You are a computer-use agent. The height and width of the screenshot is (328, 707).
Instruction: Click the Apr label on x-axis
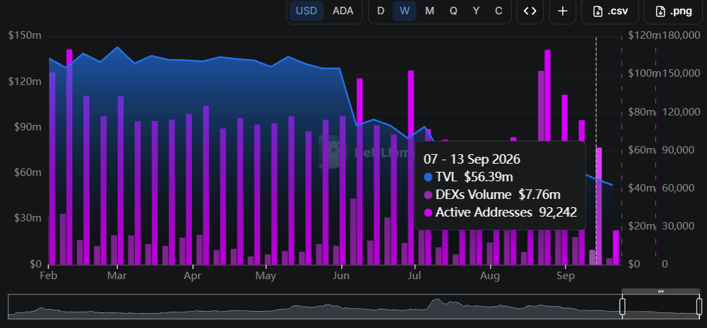coord(193,275)
